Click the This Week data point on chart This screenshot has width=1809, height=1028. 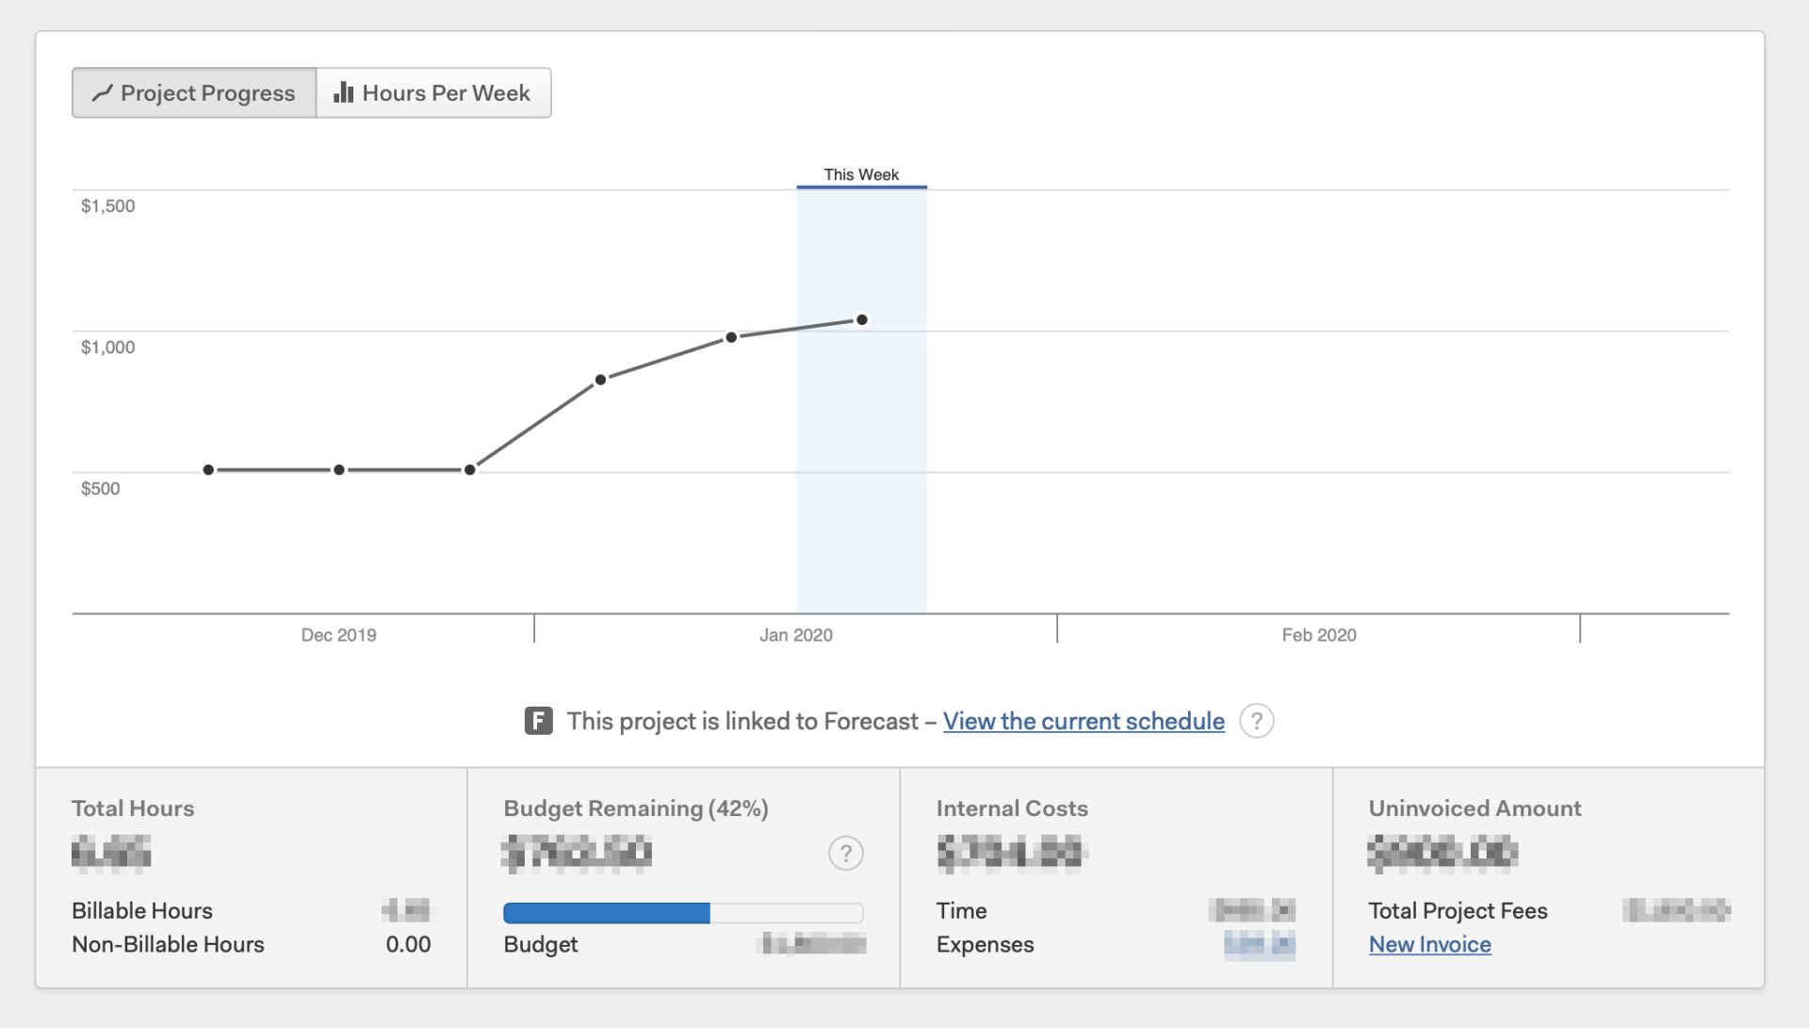(861, 320)
